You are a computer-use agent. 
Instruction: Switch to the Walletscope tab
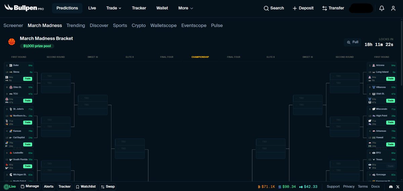(164, 25)
